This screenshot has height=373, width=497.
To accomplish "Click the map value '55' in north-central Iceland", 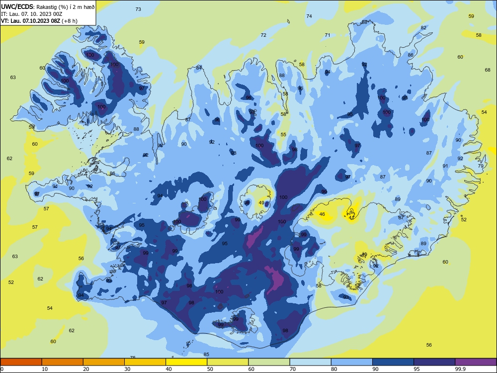I will 283,134.
